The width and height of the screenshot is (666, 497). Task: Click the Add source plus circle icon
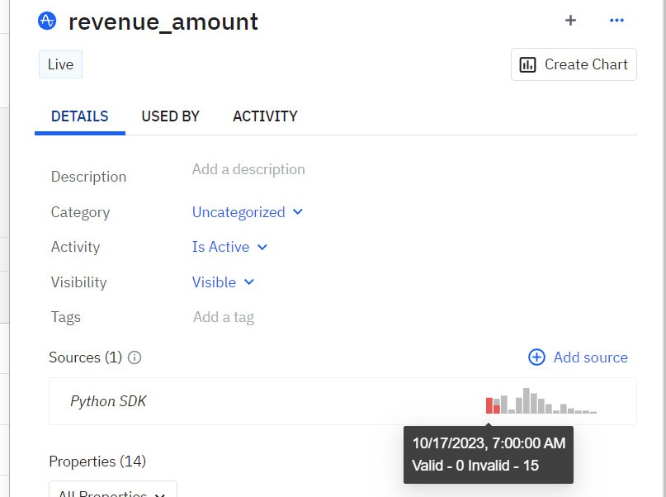pyautogui.click(x=536, y=357)
